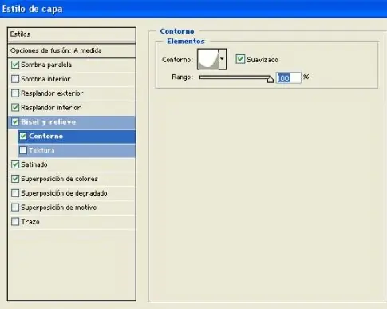Select the Textura sub-item label
Image resolution: width=387 pixels, height=309 pixels.
pos(41,150)
